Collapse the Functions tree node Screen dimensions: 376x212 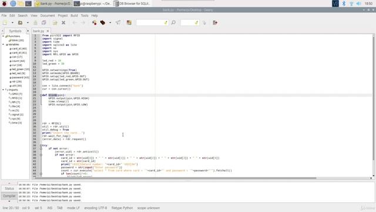(x=3, y=36)
